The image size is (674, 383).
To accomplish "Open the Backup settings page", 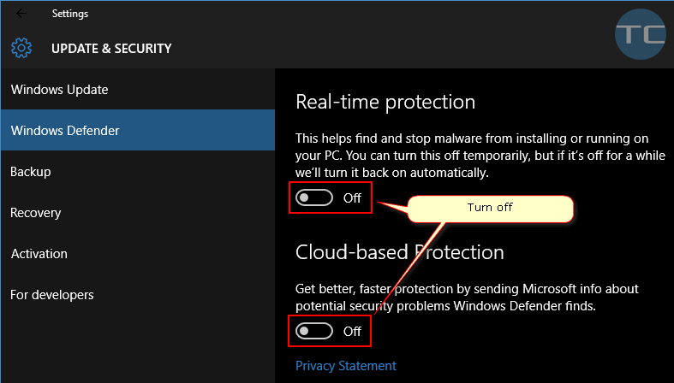I will (138, 172).
